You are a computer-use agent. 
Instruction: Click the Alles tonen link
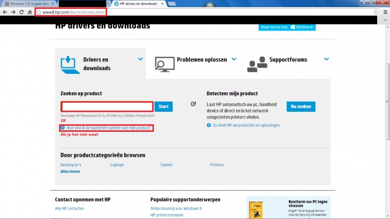(x=70, y=171)
